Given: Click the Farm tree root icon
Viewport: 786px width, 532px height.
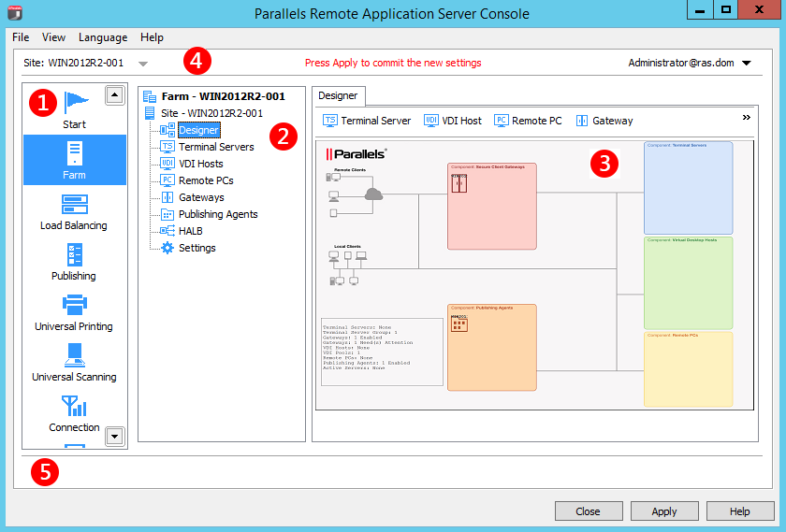Looking at the screenshot, I should point(150,96).
